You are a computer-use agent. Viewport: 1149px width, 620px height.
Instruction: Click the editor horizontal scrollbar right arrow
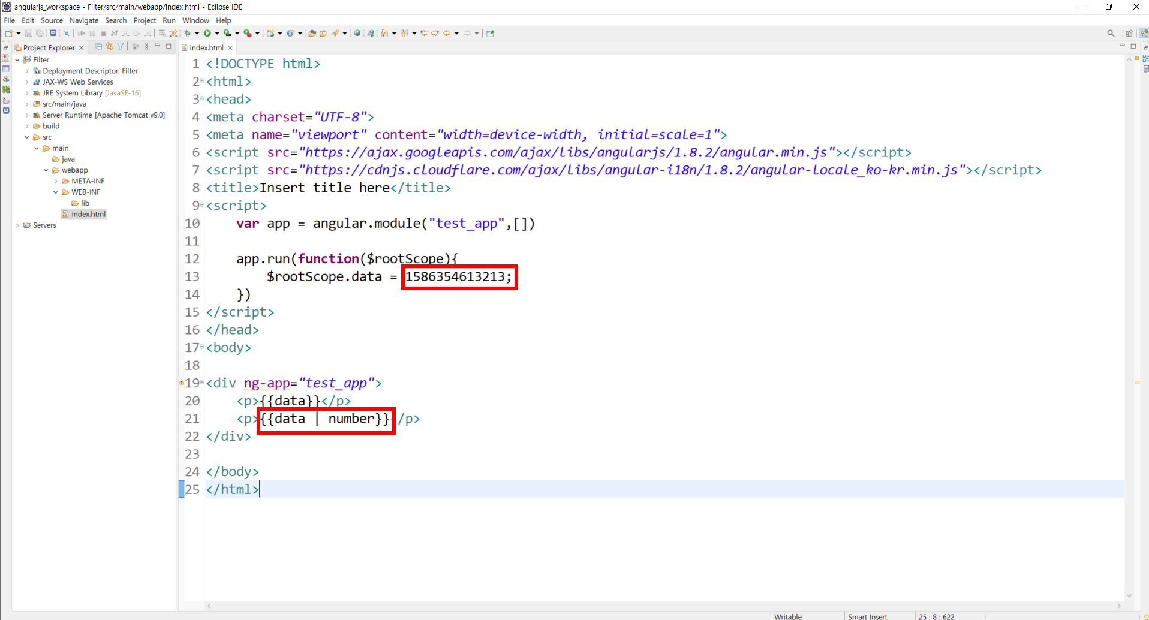point(1119,606)
